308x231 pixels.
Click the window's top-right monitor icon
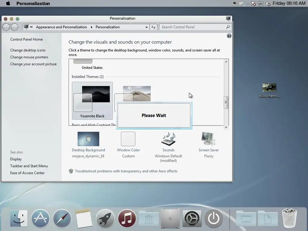tap(228, 18)
